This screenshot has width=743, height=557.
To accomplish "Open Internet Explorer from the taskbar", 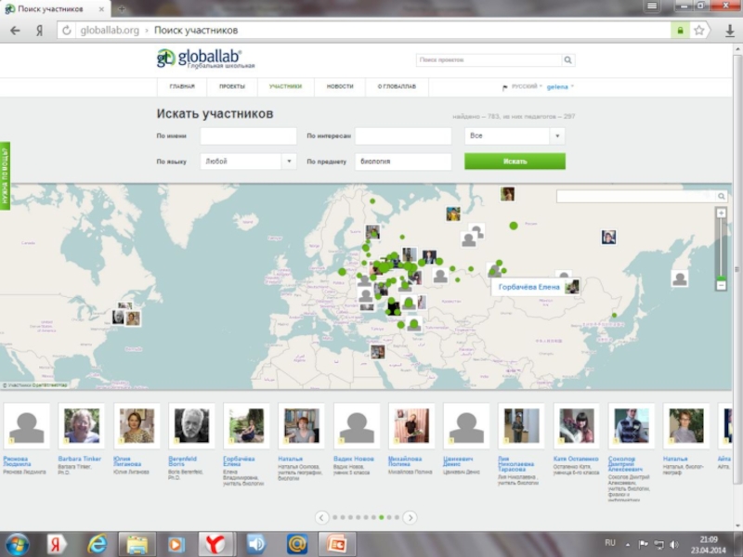I will pos(96,543).
